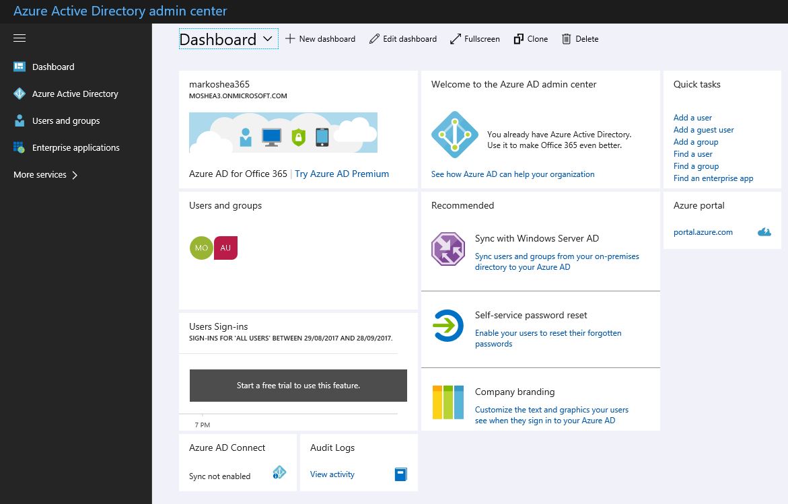Click the Azure AD diamond logo in Welcome tile
Viewport: 788px width, 504px height.
click(x=455, y=135)
